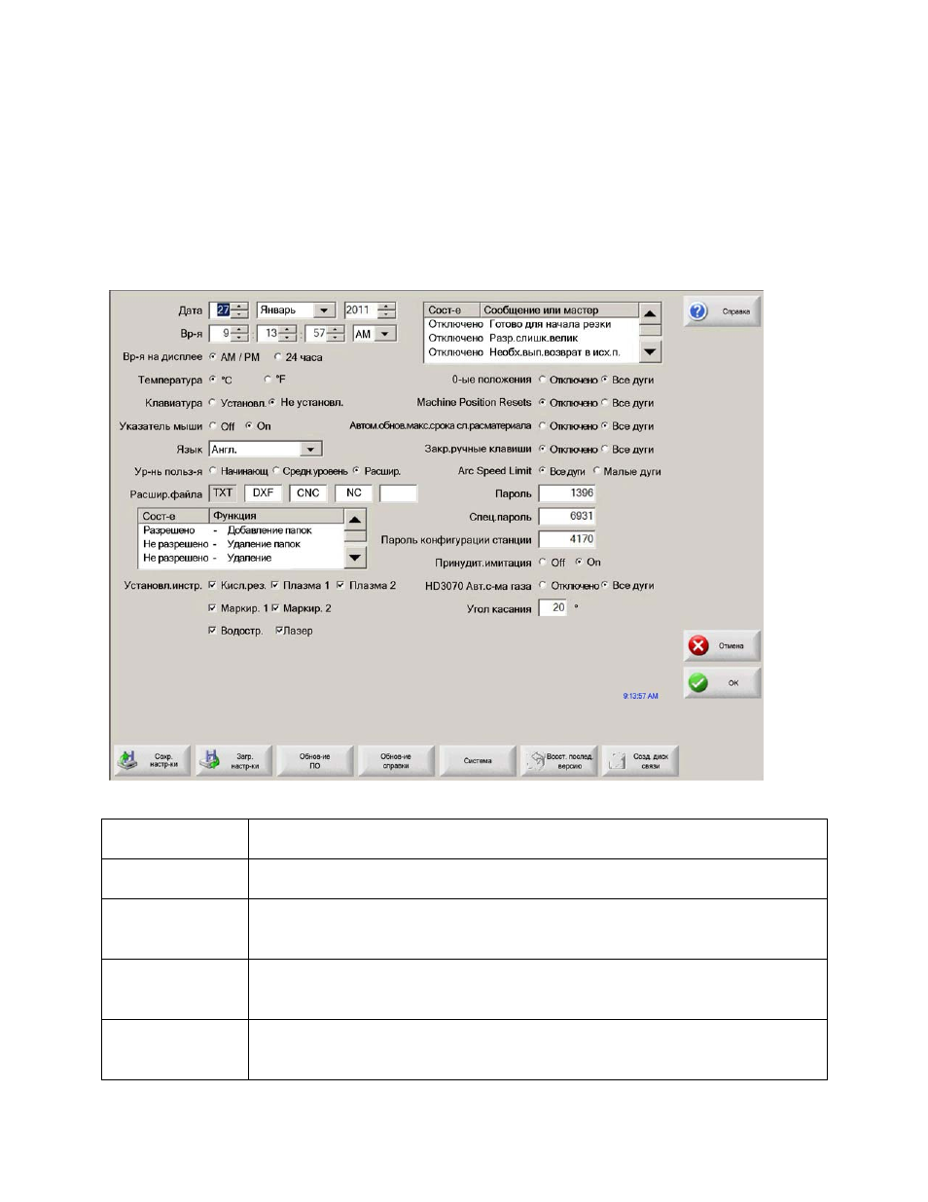Image resolution: width=928 pixels, height=1202 pixels.
Task: Set HD3070 Авт.с-ма газа to Отключено
Action: point(543,586)
